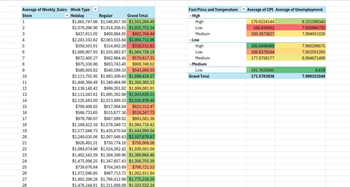Click the CPI value 166.8379344
This screenshot has width=350, height=187.
(x=261, y=52)
